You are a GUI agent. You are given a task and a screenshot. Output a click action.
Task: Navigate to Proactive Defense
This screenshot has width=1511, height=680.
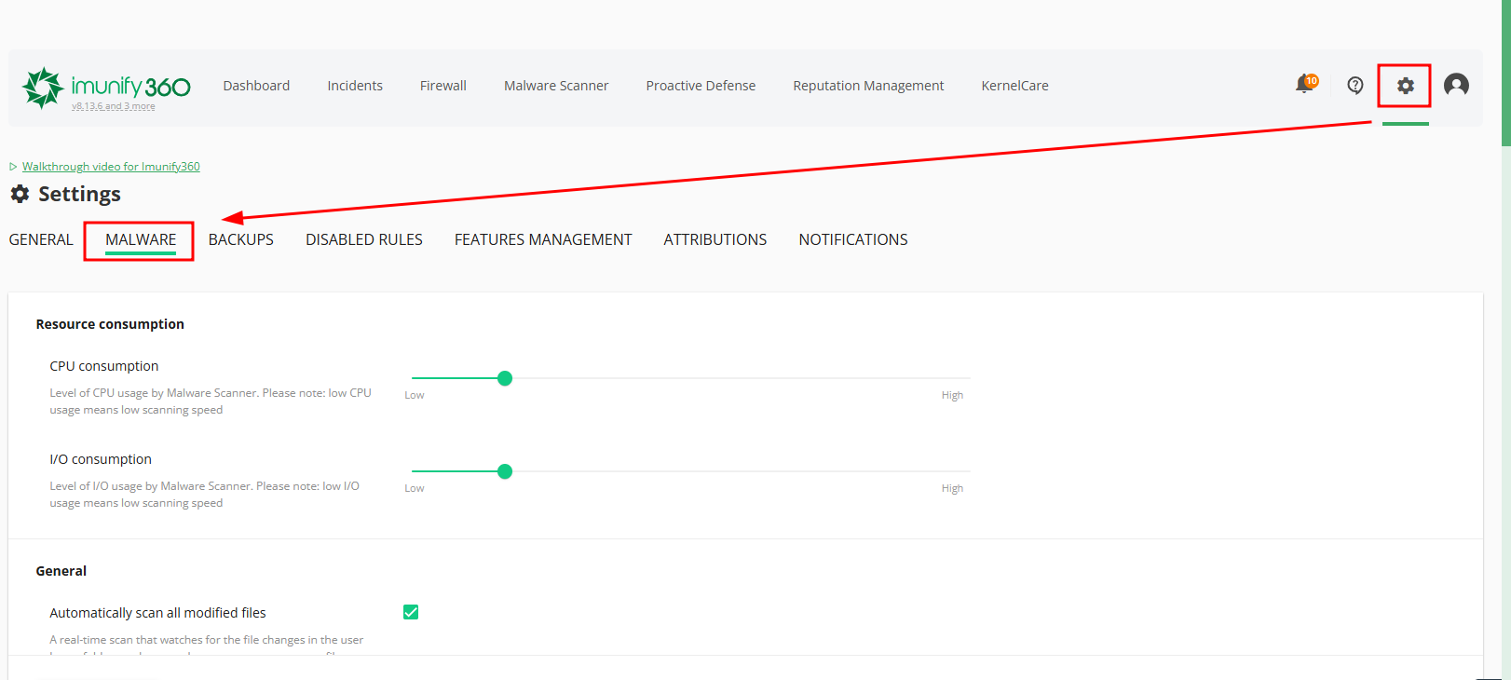[701, 86]
